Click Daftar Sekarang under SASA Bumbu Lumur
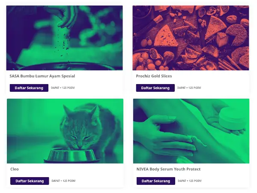Screen dimensions: 257x193 [x=29, y=88]
